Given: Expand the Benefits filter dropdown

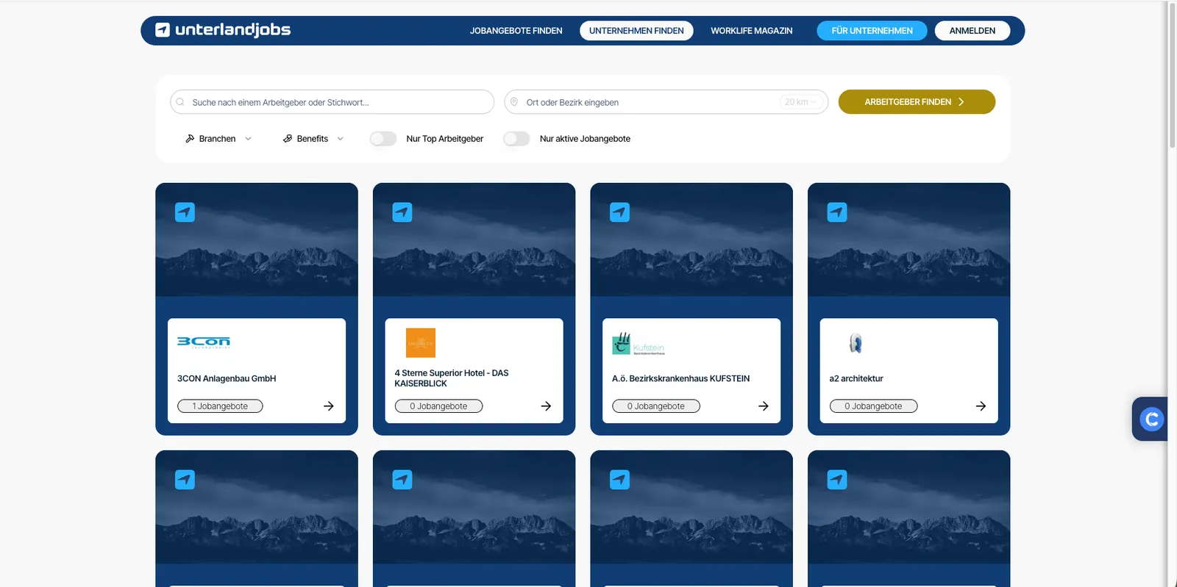Looking at the screenshot, I should 313,138.
